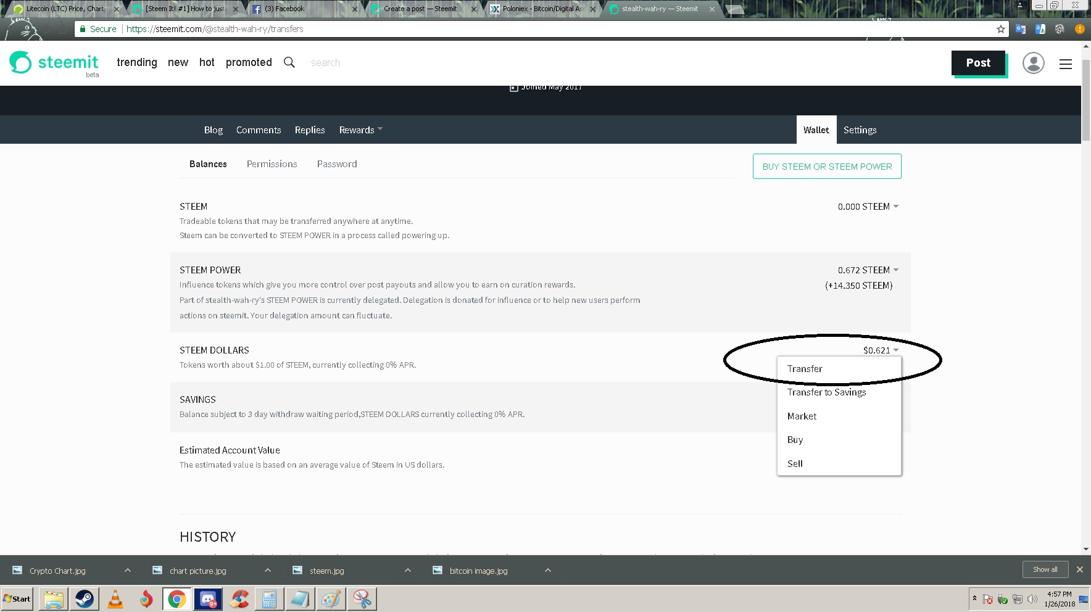Open the Crypto Chart.jpg downloaded file
The image size is (1091, 612).
tap(57, 571)
